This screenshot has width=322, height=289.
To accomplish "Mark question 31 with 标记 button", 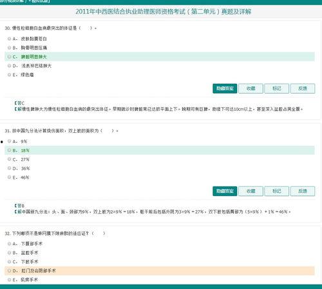I will pyautogui.click(x=277, y=191).
